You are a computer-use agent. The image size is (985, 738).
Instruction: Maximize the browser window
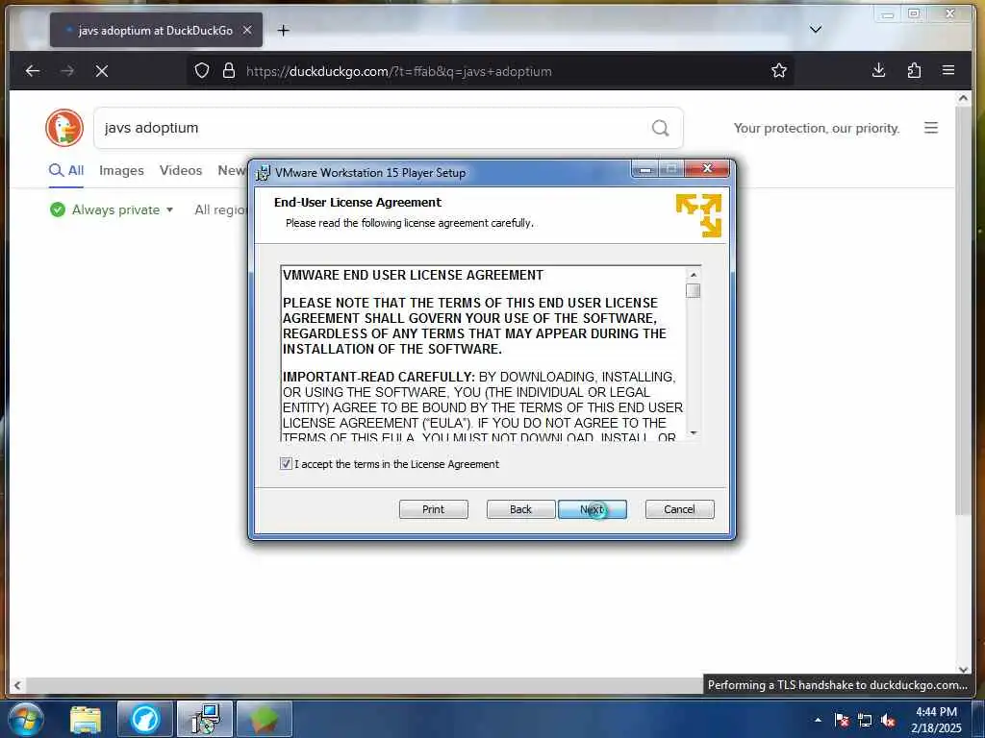point(914,13)
